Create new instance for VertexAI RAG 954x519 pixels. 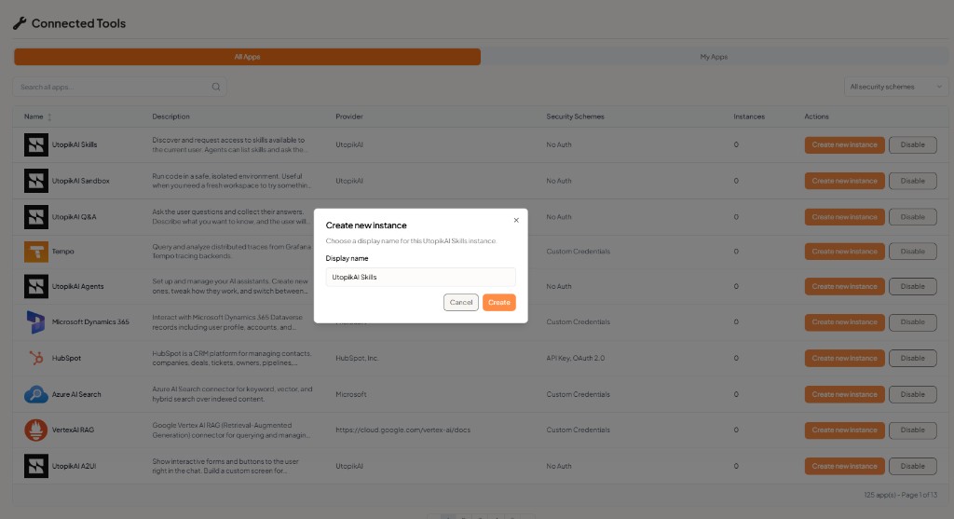(844, 430)
